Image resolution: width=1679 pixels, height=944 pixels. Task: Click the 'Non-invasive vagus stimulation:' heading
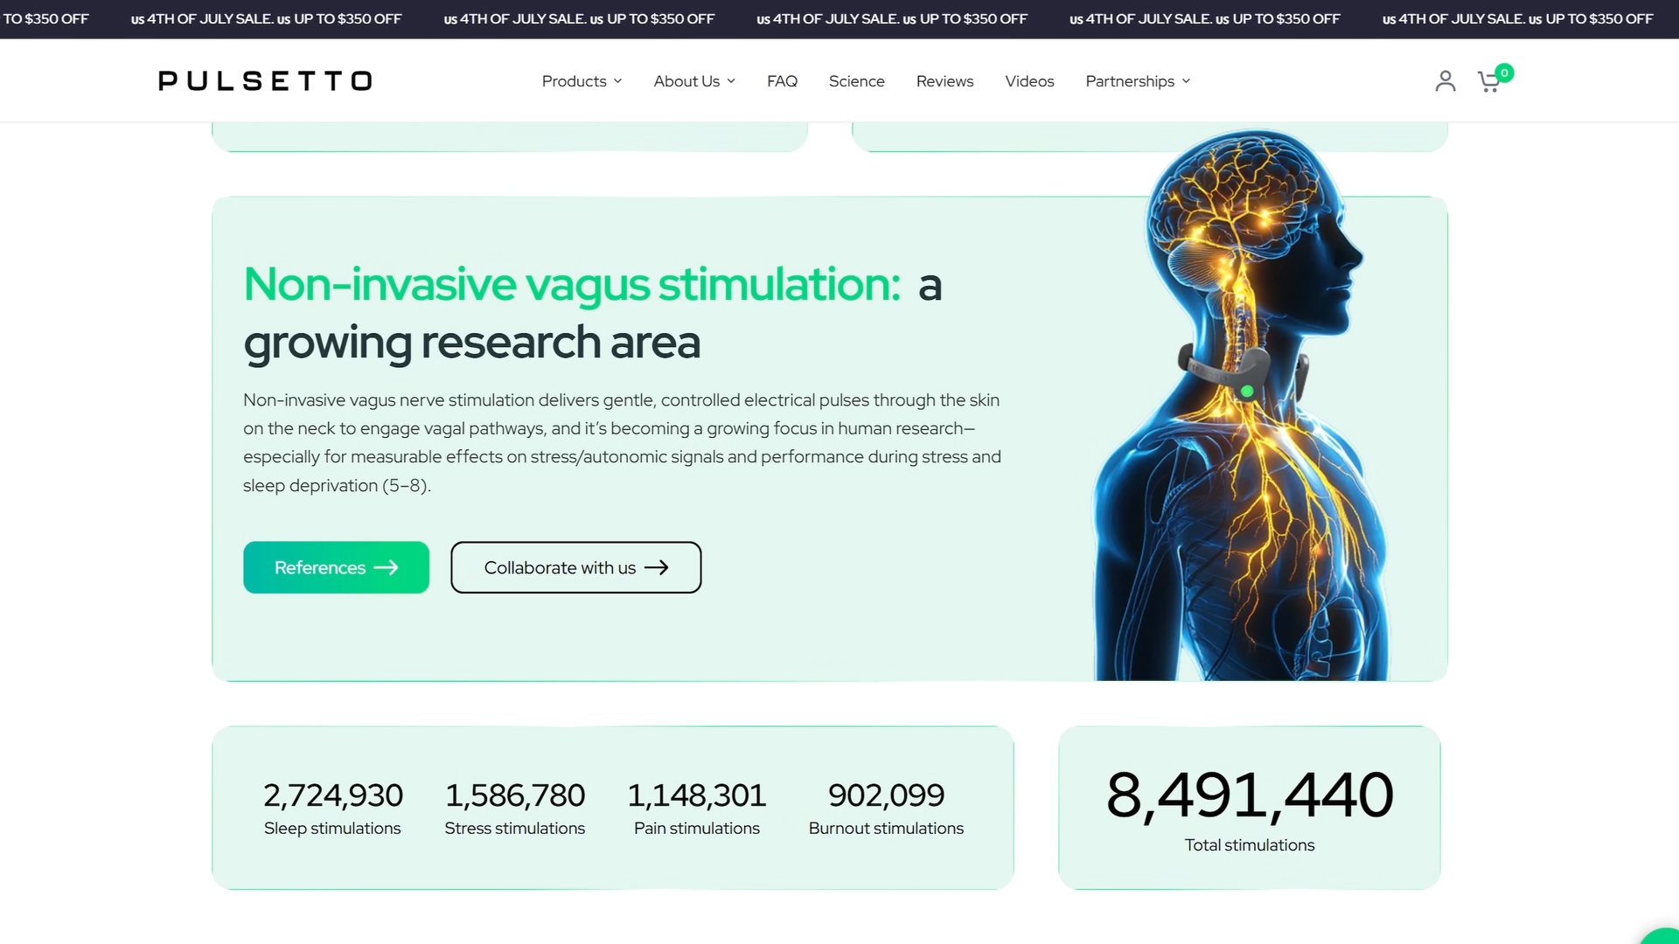(572, 285)
